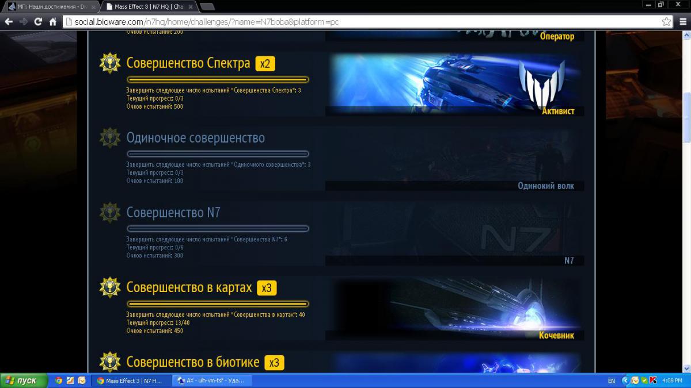The width and height of the screenshot is (691, 388).
Task: Click the 'Кочевник' banner title
Action: pos(557,335)
